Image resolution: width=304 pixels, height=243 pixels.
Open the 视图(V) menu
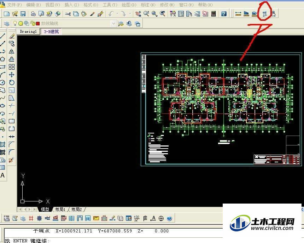pyautogui.click(x=53, y=5)
